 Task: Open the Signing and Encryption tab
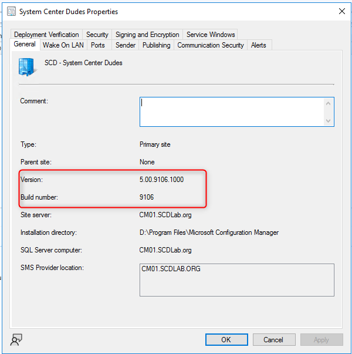pos(147,35)
